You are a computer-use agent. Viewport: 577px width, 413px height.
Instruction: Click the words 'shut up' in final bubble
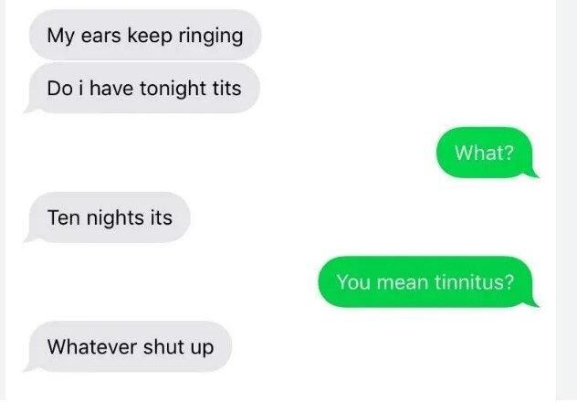coord(178,348)
